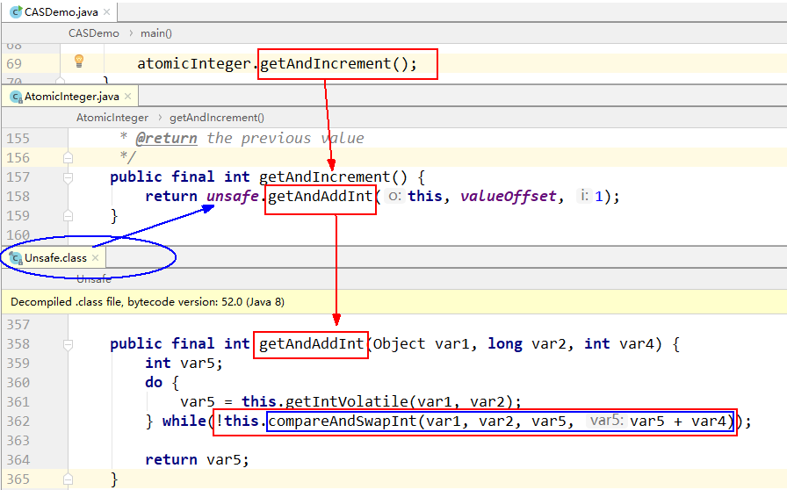Click the unsafe field reference on line 158
Image resolution: width=787 pixels, height=490 pixels.
click(x=233, y=197)
